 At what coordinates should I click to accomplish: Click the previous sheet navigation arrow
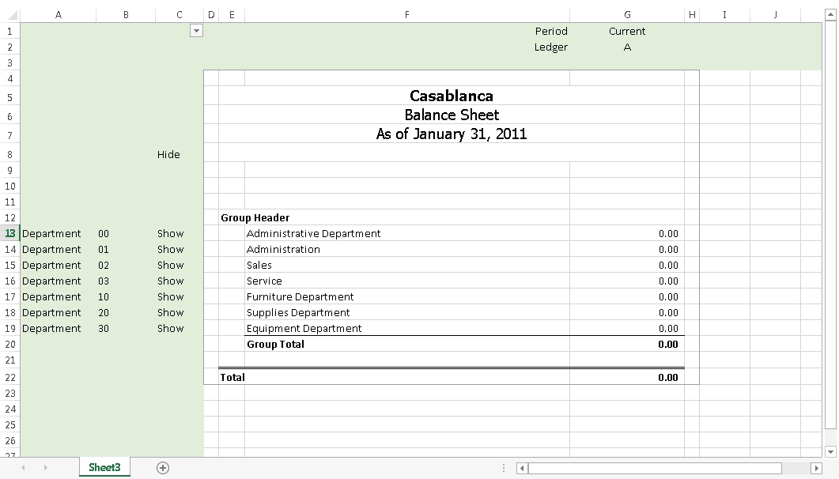23,468
